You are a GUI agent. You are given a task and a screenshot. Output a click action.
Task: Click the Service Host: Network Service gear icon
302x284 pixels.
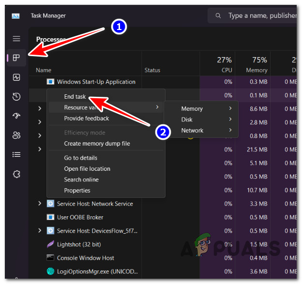coord(50,204)
